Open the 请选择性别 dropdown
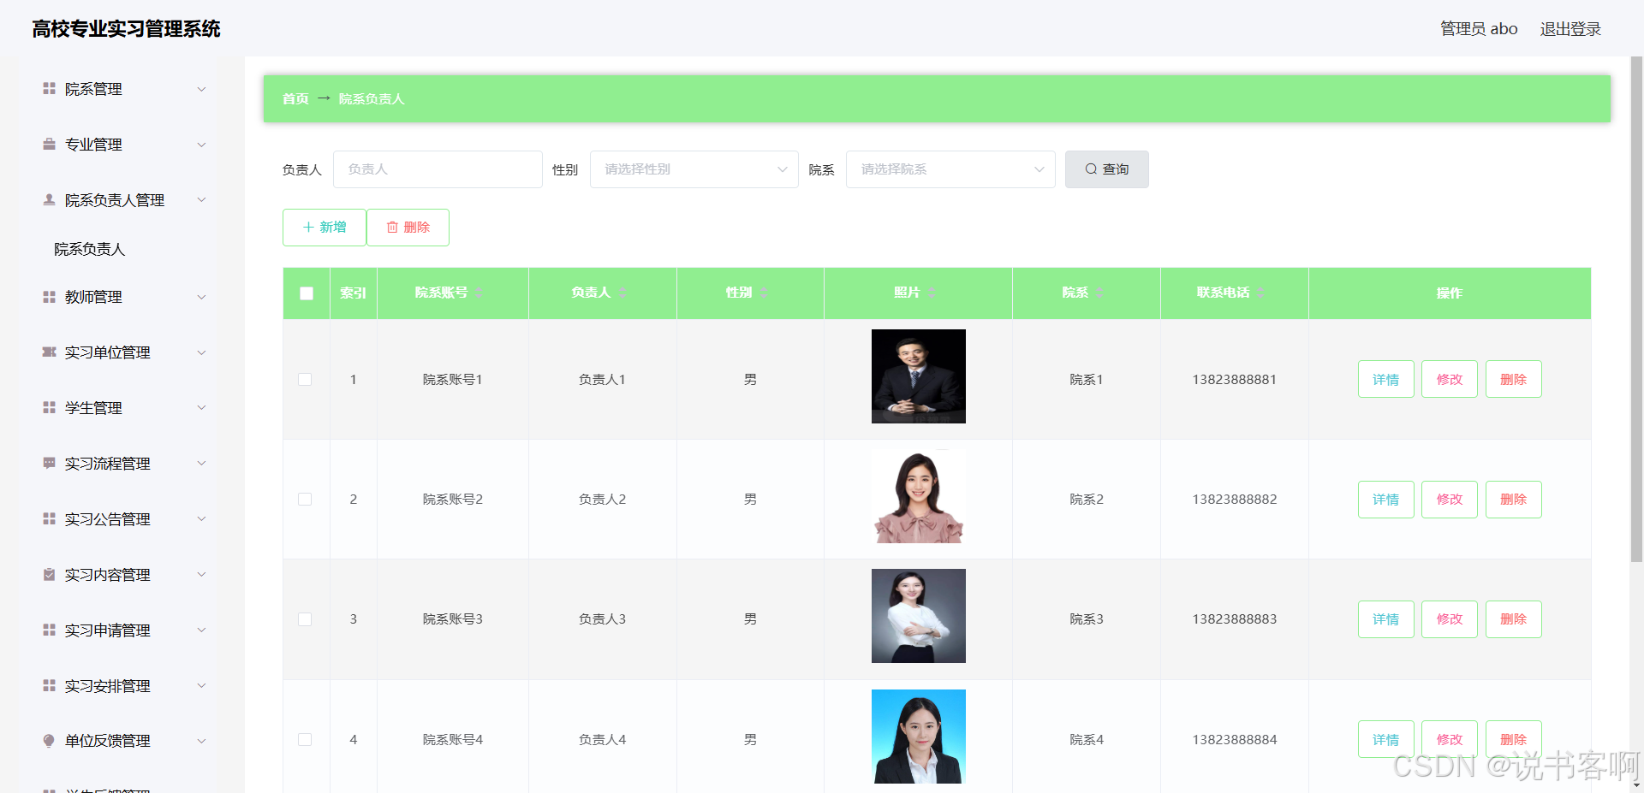 [694, 169]
